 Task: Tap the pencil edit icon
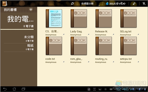coord(134,4)
